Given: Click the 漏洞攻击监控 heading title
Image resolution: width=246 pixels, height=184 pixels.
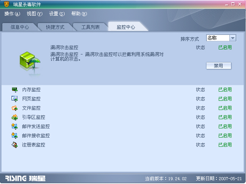Looking at the screenshot, I should (64, 48).
